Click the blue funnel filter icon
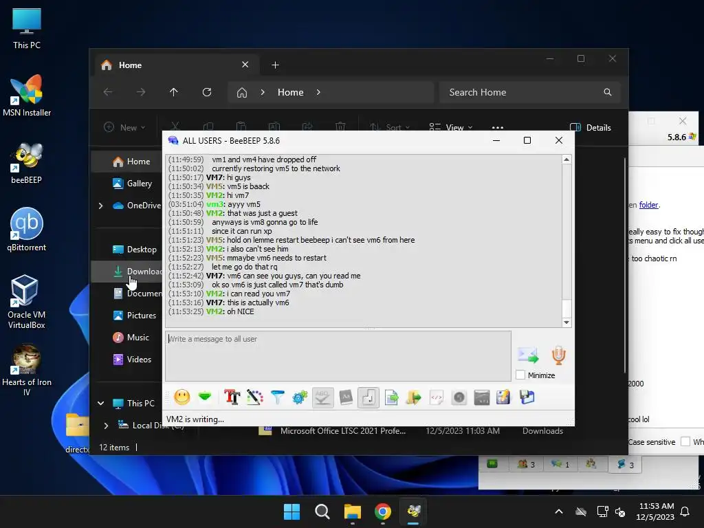Viewport: 704px width, 528px height. 278,397
